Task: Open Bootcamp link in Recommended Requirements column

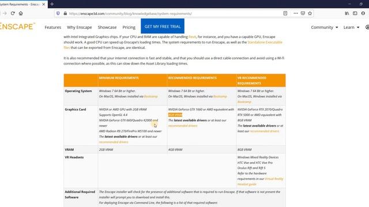Action: [x=220, y=97]
